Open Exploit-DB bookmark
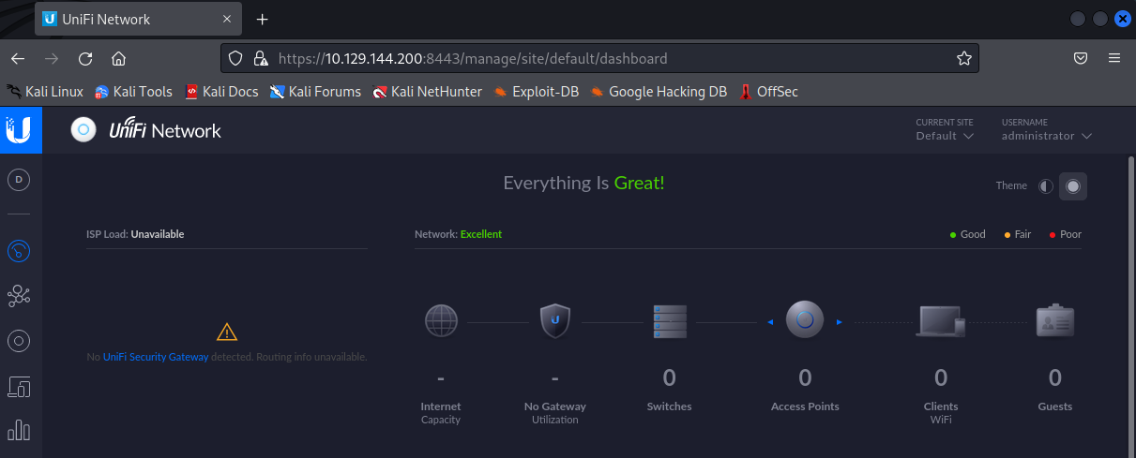Image resolution: width=1136 pixels, height=458 pixels. pos(536,92)
